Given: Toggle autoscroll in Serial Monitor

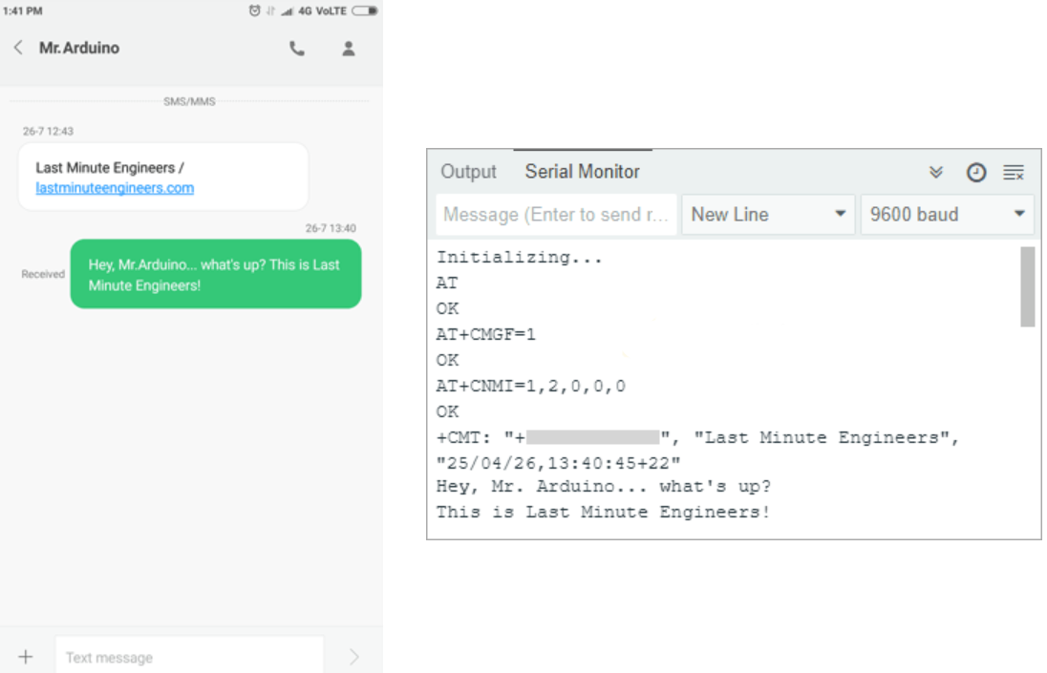Looking at the screenshot, I should coord(936,173).
